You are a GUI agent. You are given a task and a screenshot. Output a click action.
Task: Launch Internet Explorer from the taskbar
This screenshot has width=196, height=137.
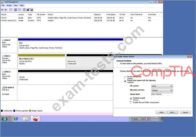[x=15, y=119]
